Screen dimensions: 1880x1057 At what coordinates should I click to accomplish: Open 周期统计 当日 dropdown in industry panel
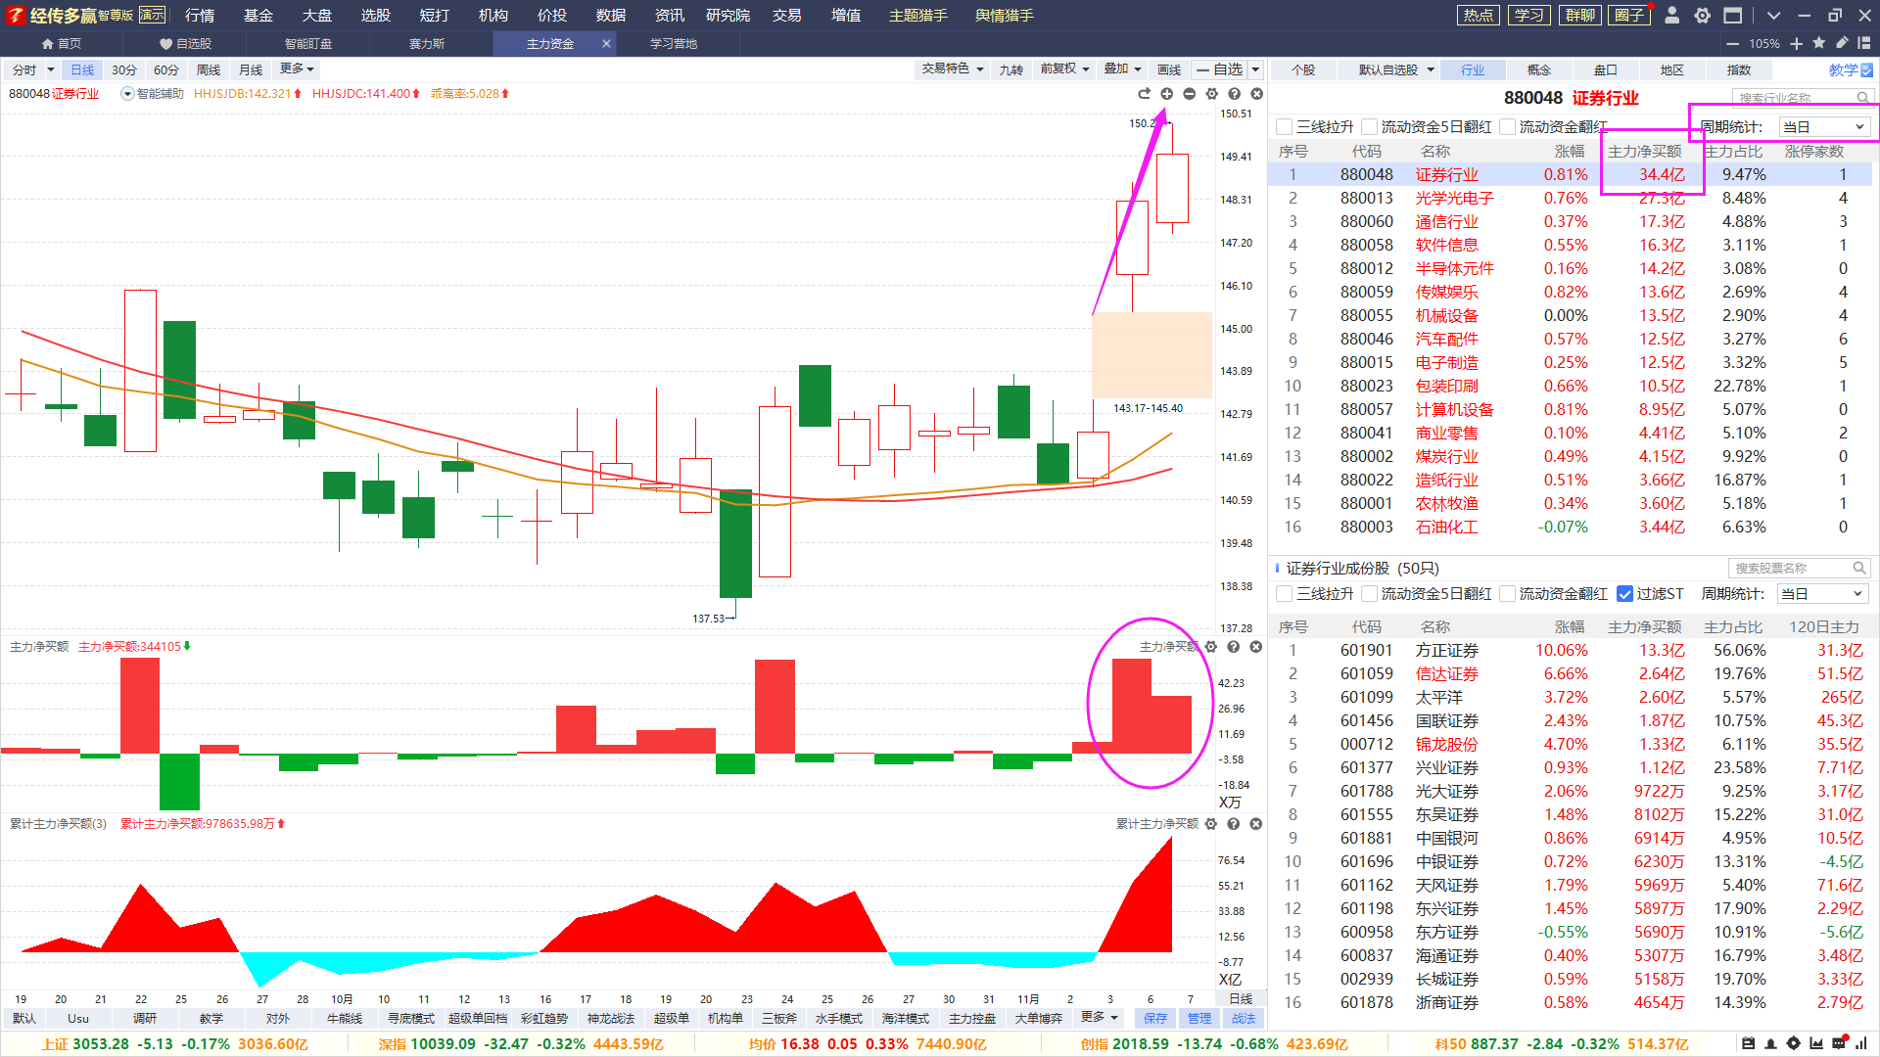coord(1824,127)
